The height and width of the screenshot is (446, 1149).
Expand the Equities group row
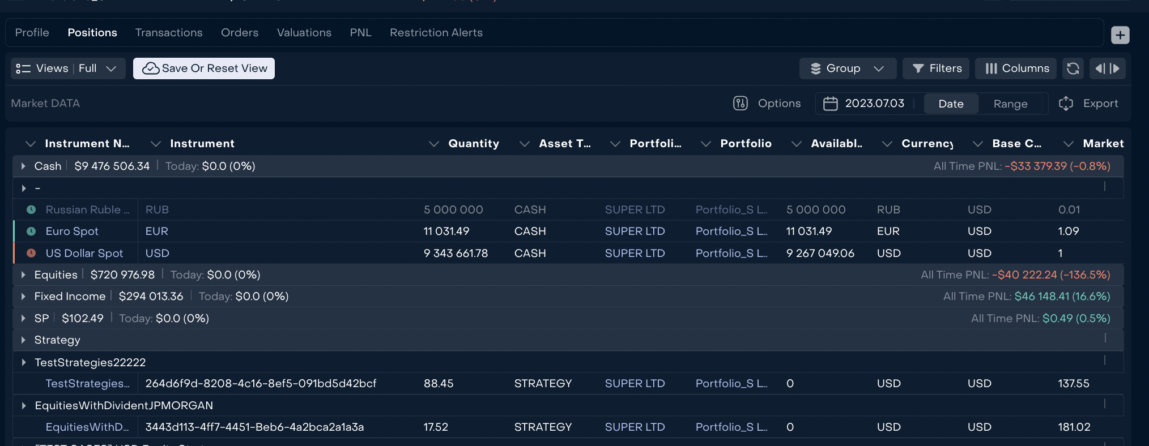pyautogui.click(x=23, y=275)
